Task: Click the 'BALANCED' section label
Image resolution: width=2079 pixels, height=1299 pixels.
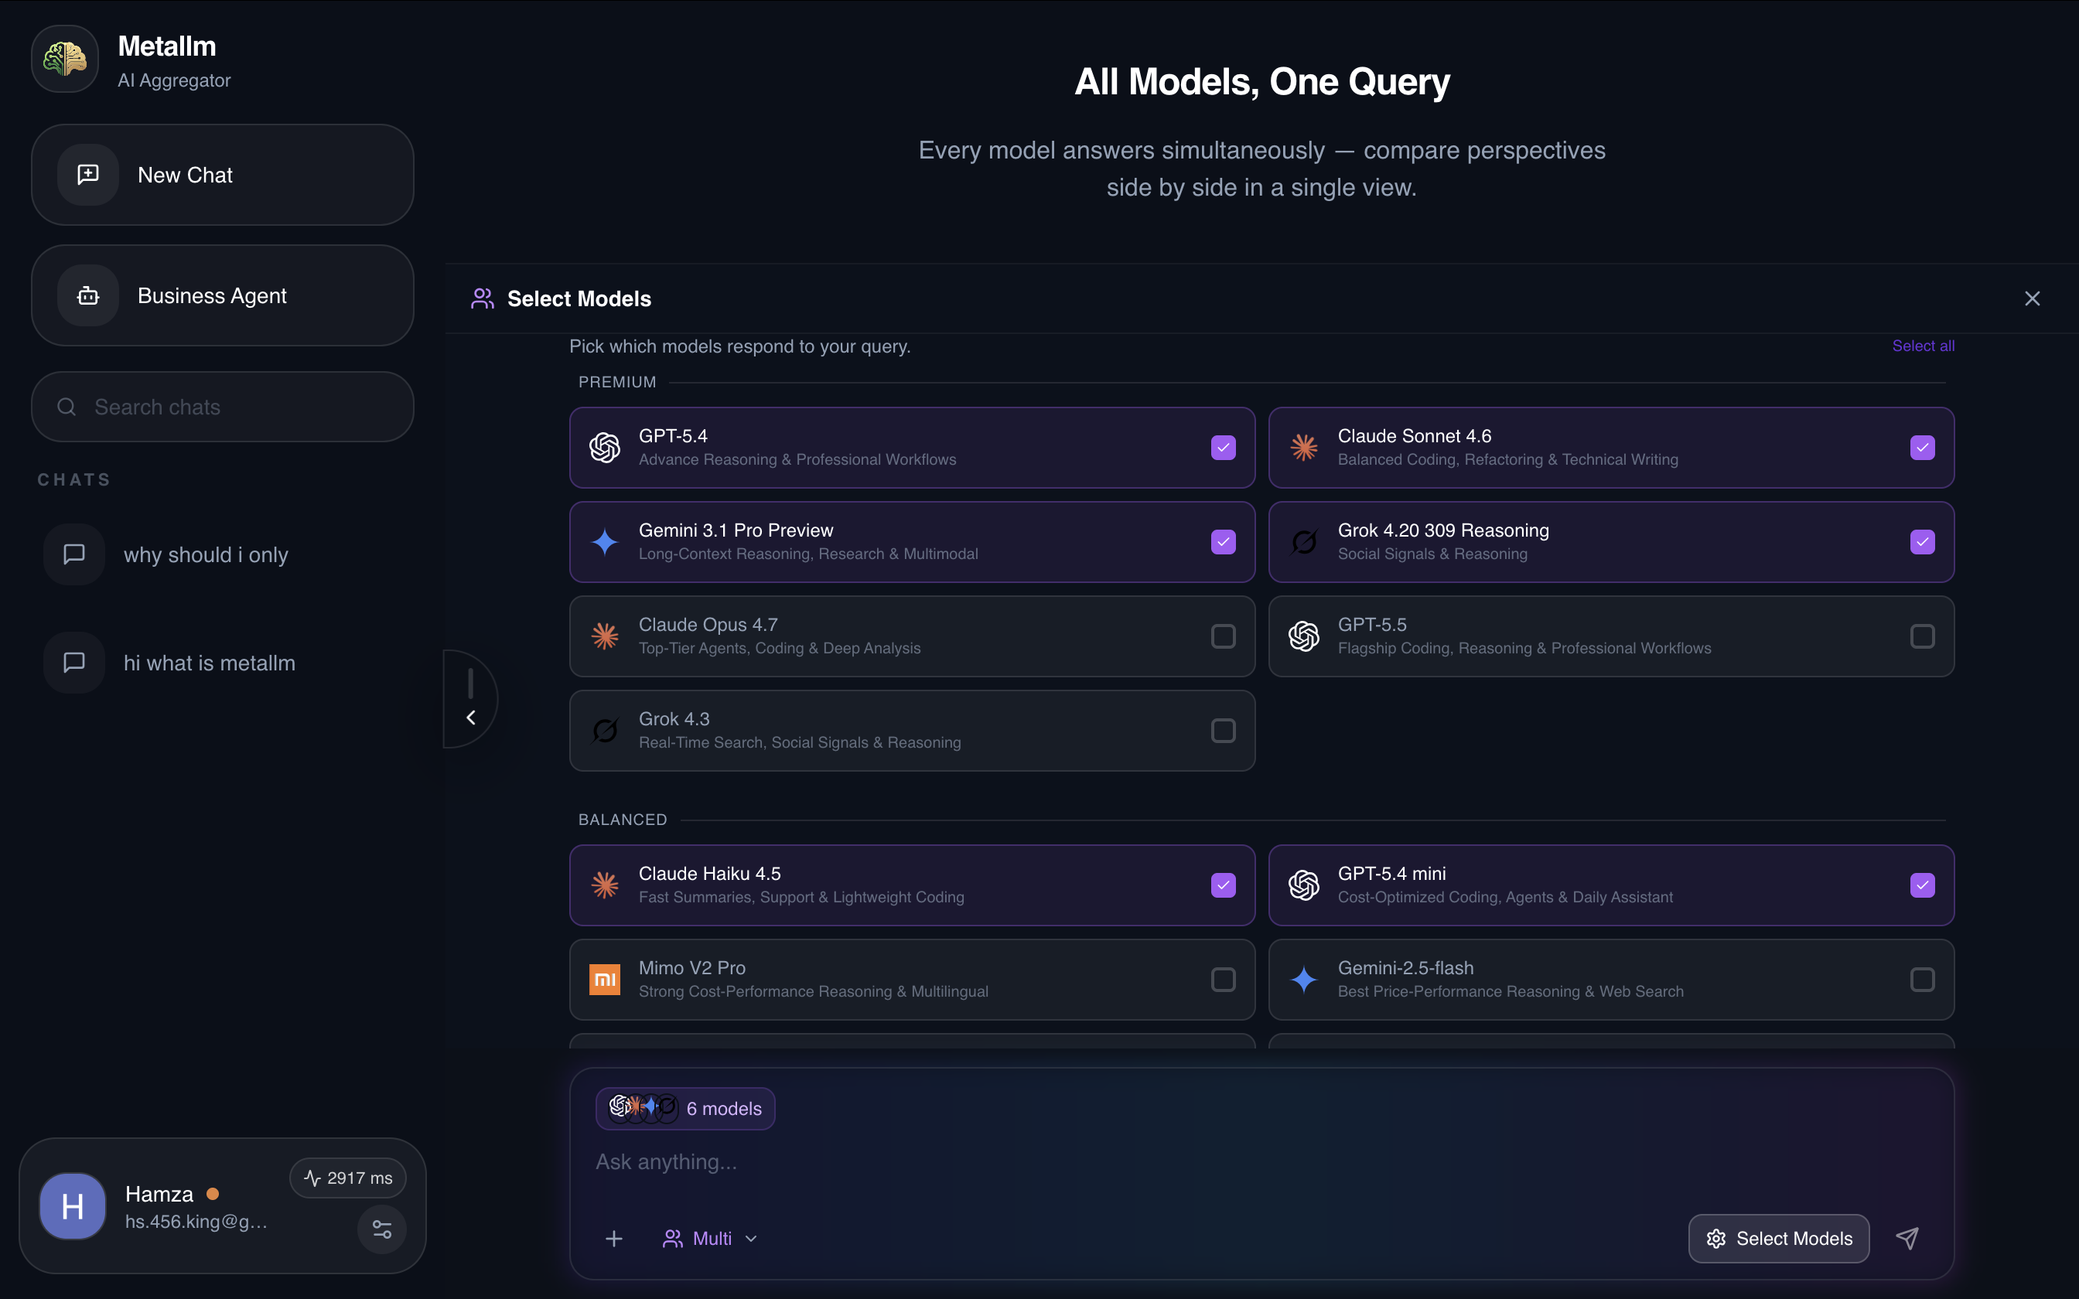Action: [x=622, y=820]
